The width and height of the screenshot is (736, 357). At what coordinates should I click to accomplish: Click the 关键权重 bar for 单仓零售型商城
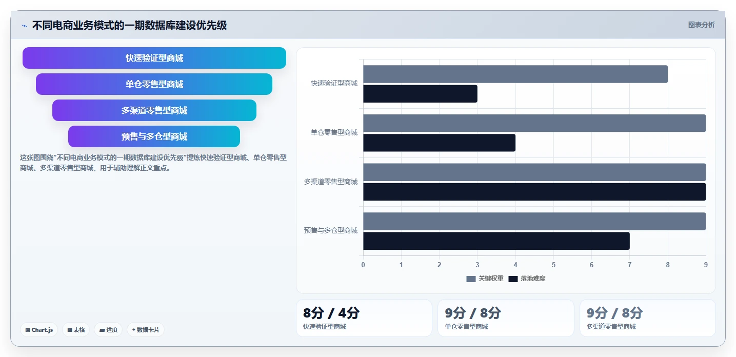[534, 123]
